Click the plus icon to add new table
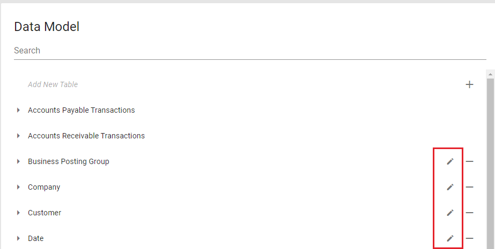This screenshot has height=249, width=495. point(469,84)
